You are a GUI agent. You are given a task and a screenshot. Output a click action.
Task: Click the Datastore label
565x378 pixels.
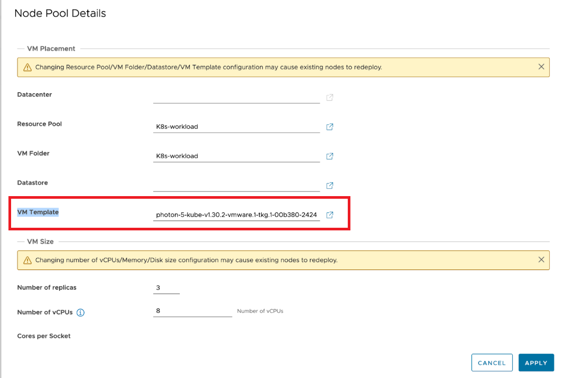click(32, 182)
